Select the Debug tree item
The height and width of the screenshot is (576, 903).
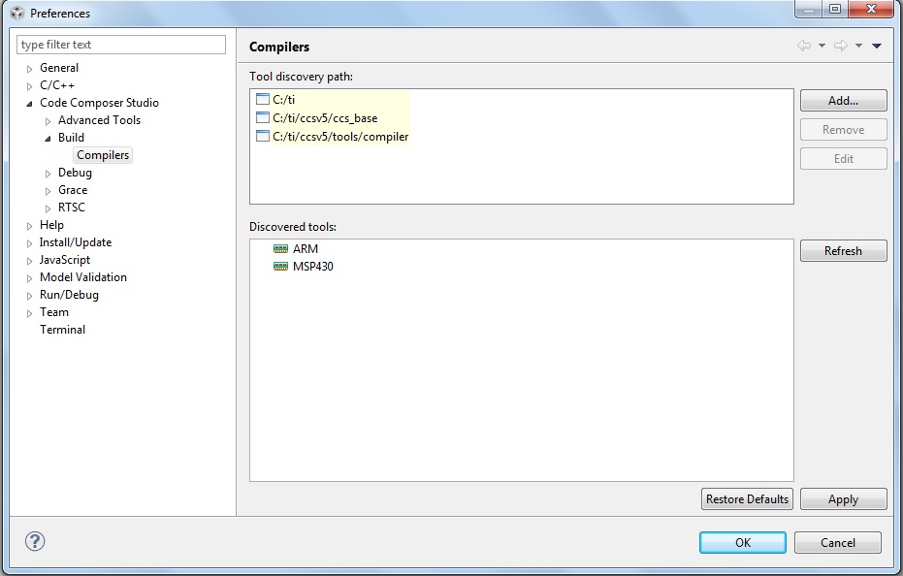75,173
